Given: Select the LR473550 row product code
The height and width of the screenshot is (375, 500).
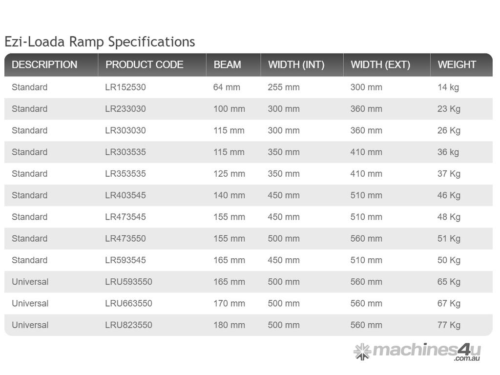Looking at the screenshot, I should click(x=125, y=238).
